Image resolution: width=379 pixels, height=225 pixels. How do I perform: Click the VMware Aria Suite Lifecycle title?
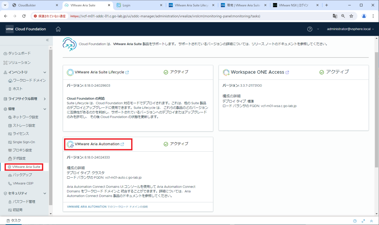click(x=99, y=72)
